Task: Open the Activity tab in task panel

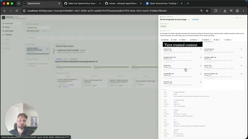Action: pyautogui.click(x=228, y=40)
